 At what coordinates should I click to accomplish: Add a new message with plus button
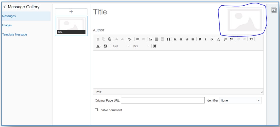71,12
